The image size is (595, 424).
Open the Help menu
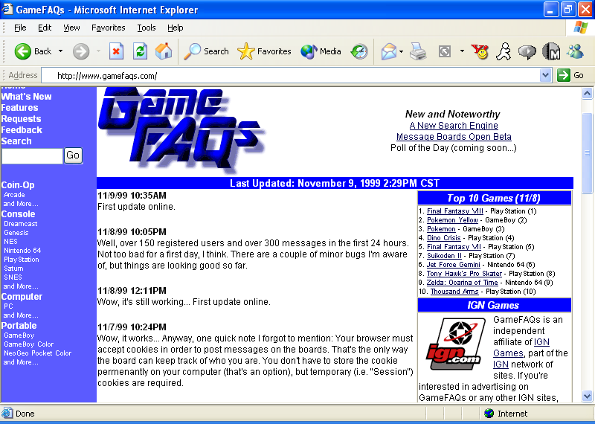175,28
